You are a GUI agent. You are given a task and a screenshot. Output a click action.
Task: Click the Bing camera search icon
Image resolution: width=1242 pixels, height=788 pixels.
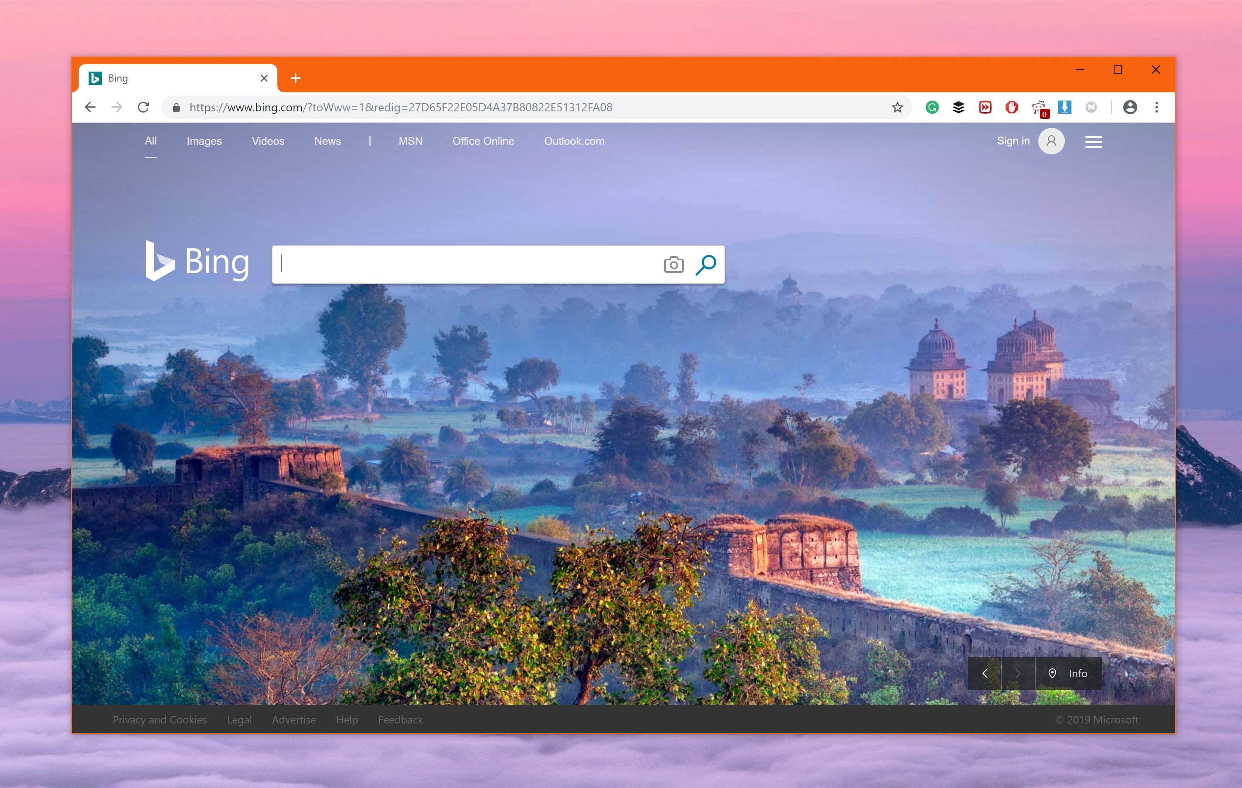tap(674, 263)
